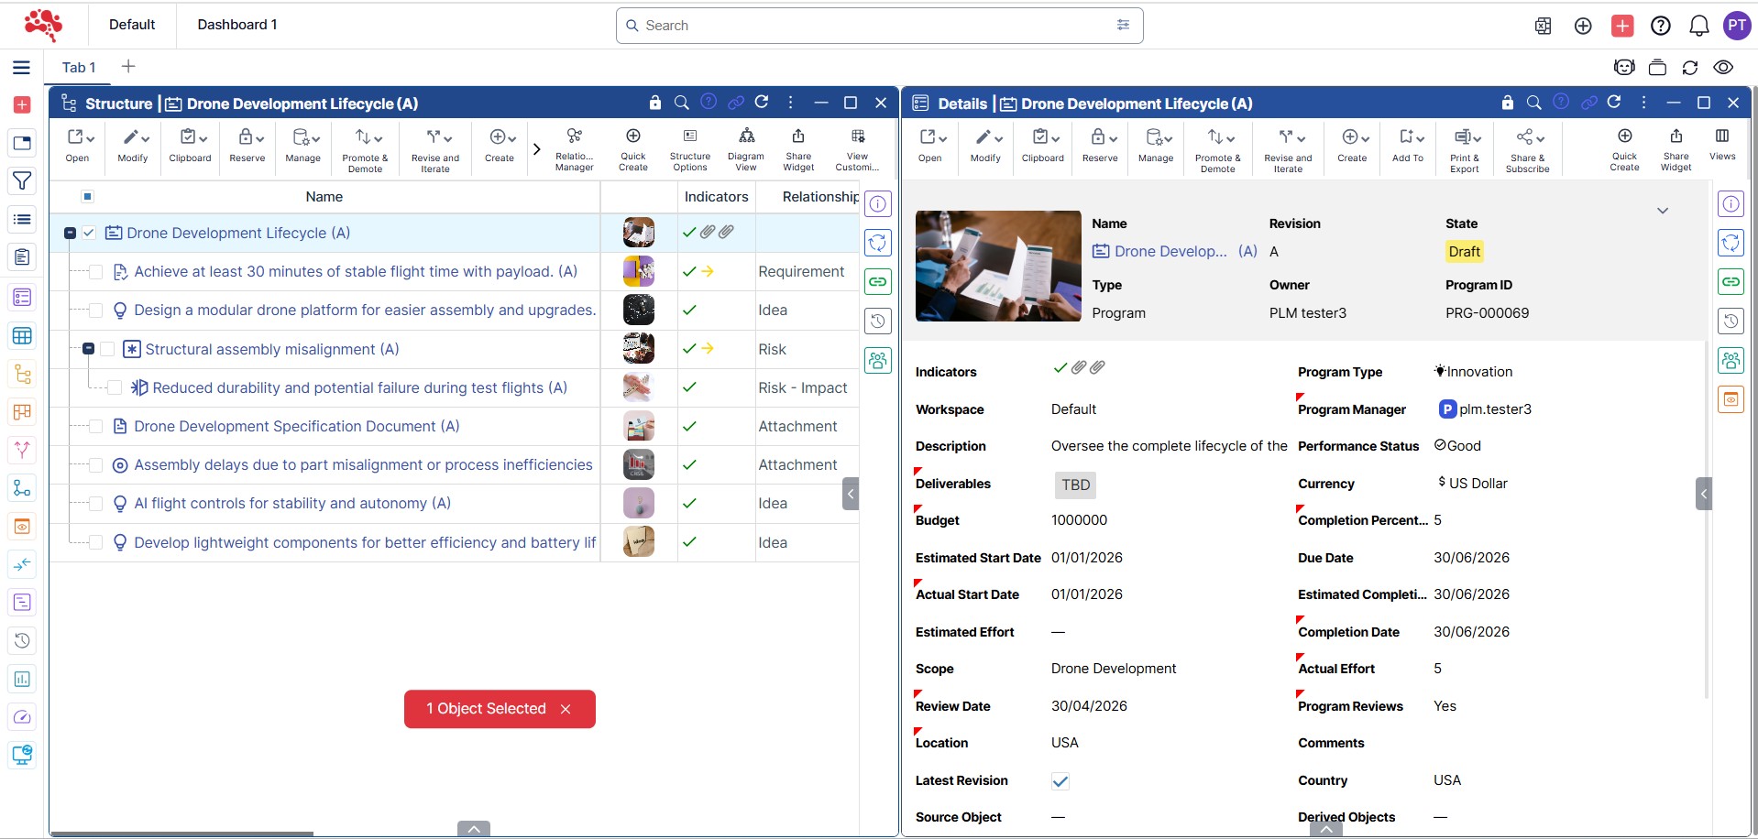Collapse the Structural assembly misalignment tree node
The height and width of the screenshot is (839, 1758).
pyautogui.click(x=89, y=349)
